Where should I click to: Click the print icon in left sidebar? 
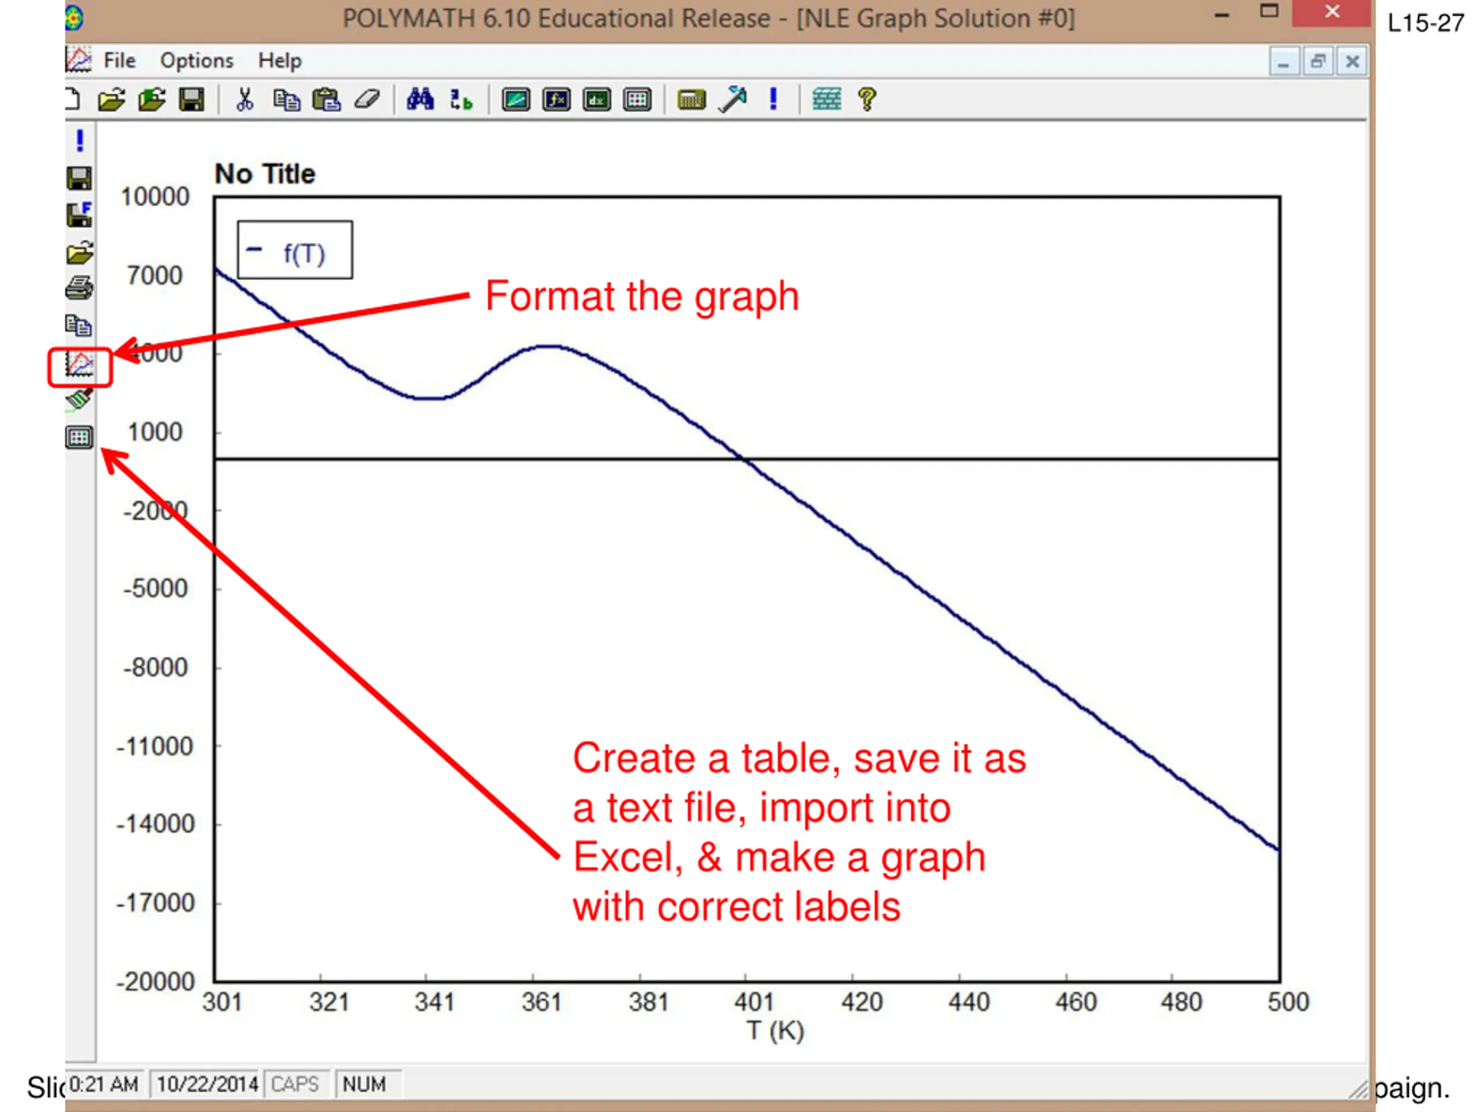(x=79, y=288)
